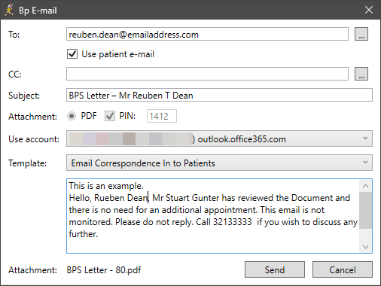The height and width of the screenshot is (286, 381).
Task: Close the Bp E-mail dialog
Action: 368,10
